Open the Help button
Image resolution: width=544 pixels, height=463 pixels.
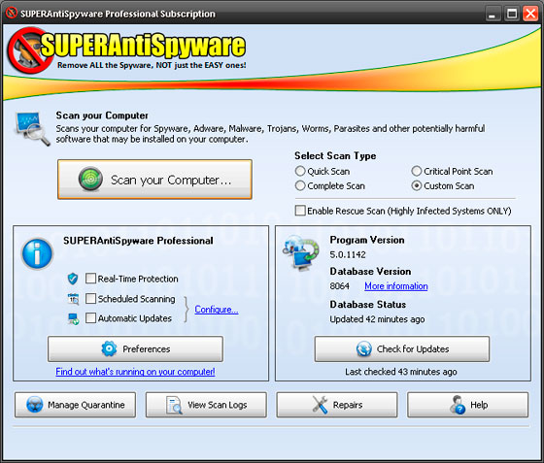467,405
